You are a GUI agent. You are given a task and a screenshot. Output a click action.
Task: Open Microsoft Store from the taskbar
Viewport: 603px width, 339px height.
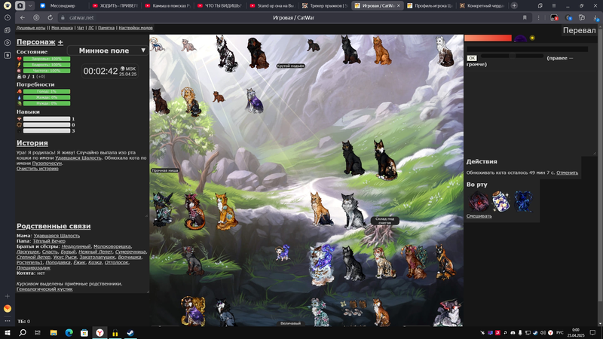click(x=84, y=333)
